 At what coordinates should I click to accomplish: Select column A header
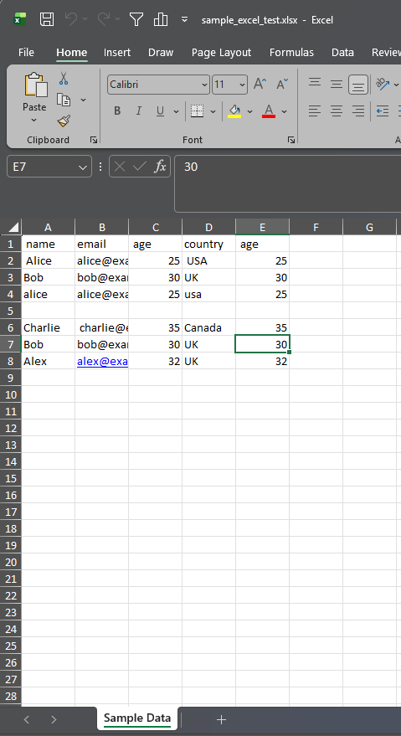coord(48,227)
